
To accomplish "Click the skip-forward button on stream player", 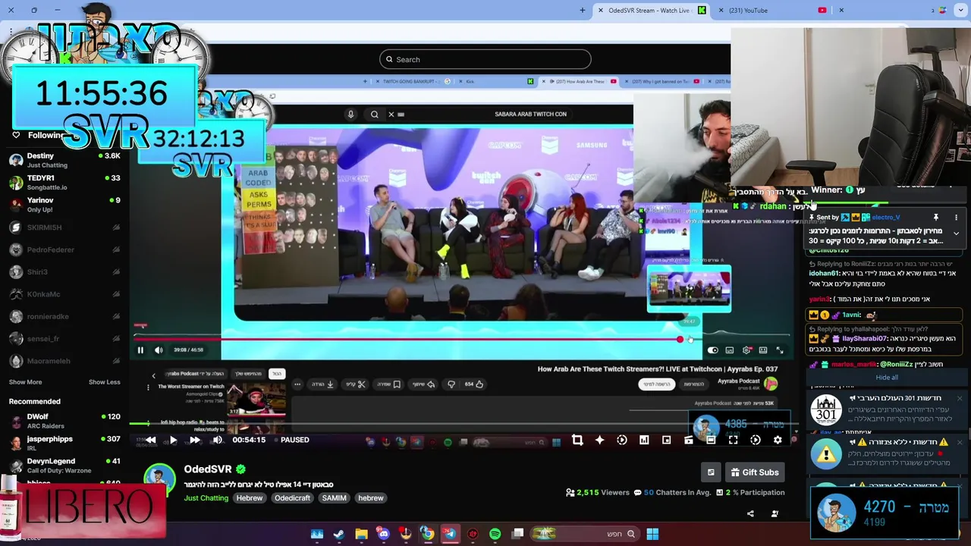I will 195,440.
